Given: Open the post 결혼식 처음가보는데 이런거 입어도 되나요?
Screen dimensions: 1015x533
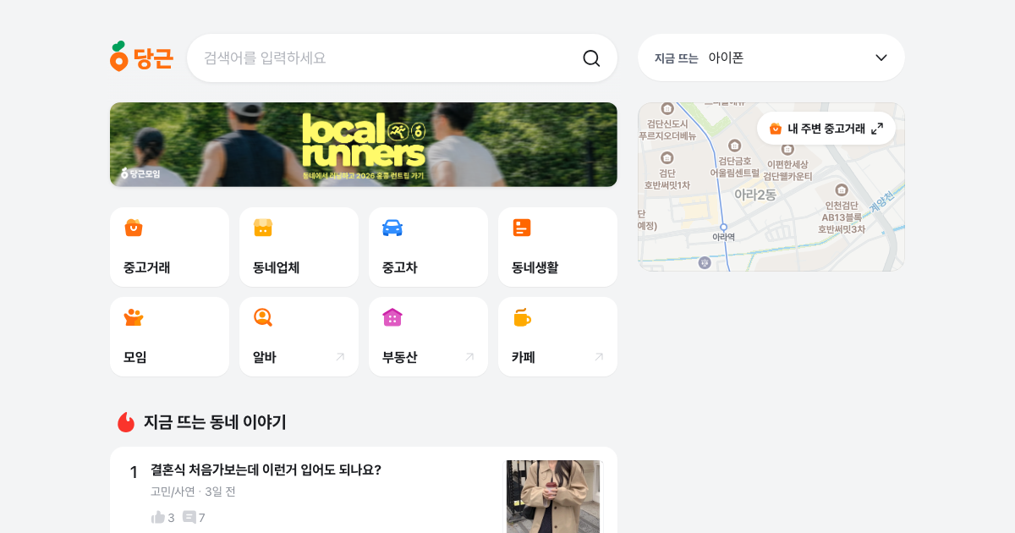Looking at the screenshot, I should tap(266, 470).
